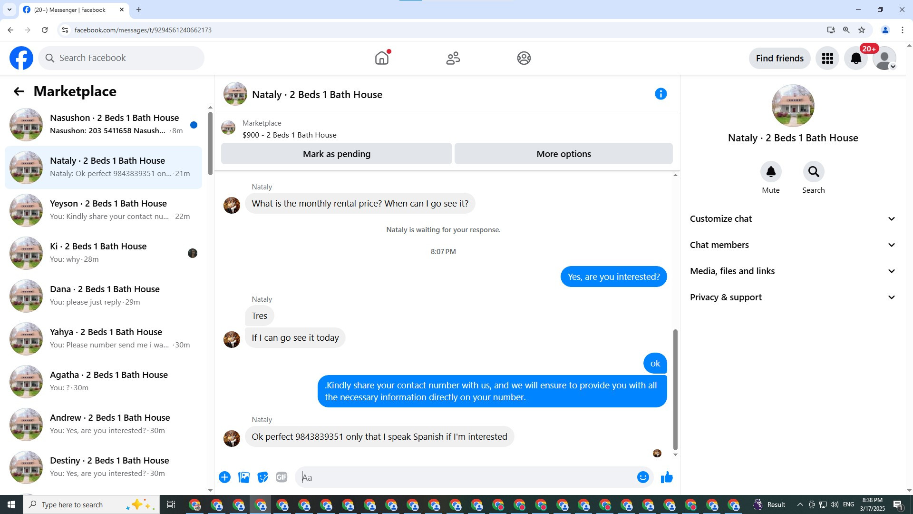This screenshot has width=913, height=514.
Task: Open the notifications bell
Action: pyautogui.click(x=856, y=58)
